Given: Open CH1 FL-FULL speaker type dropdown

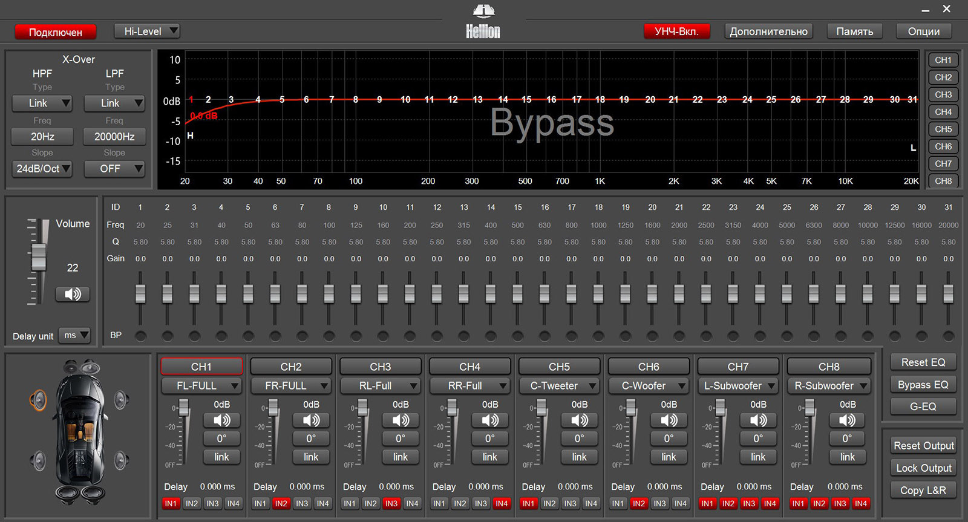Looking at the screenshot, I should 201,386.
